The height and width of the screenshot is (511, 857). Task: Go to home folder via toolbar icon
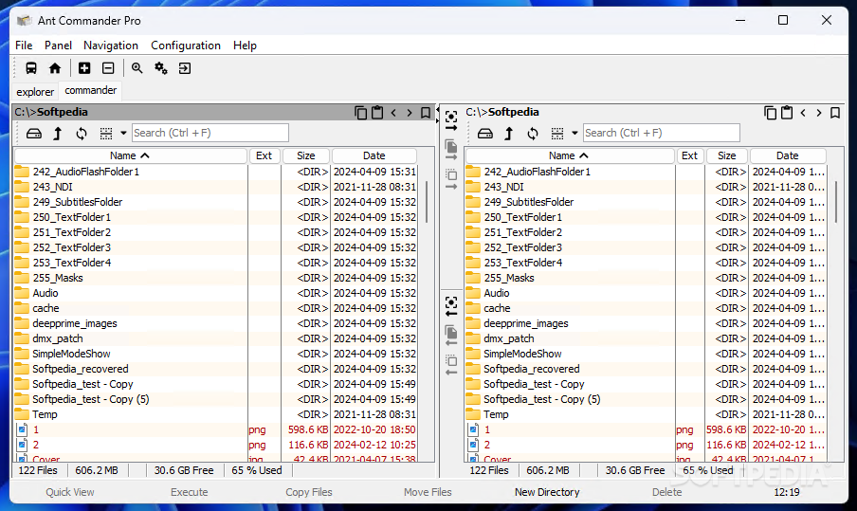point(55,68)
